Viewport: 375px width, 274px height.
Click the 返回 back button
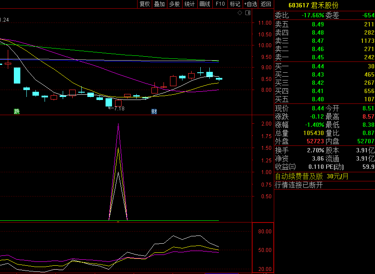point(266,4)
